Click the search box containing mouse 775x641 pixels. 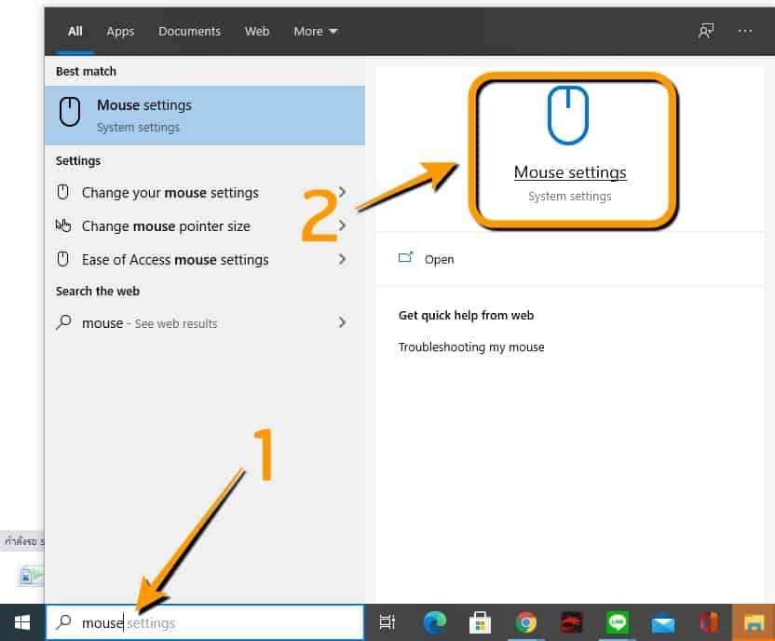pyautogui.click(x=205, y=622)
